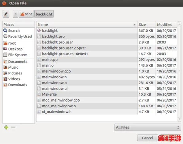
Task: Click the back arrow in path bar
Action: [x=15, y=14]
